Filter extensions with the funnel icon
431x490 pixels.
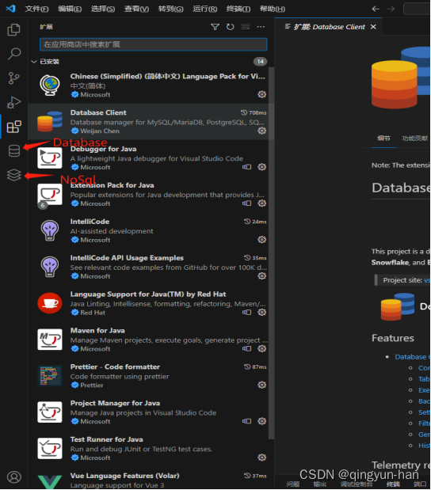tap(215, 27)
